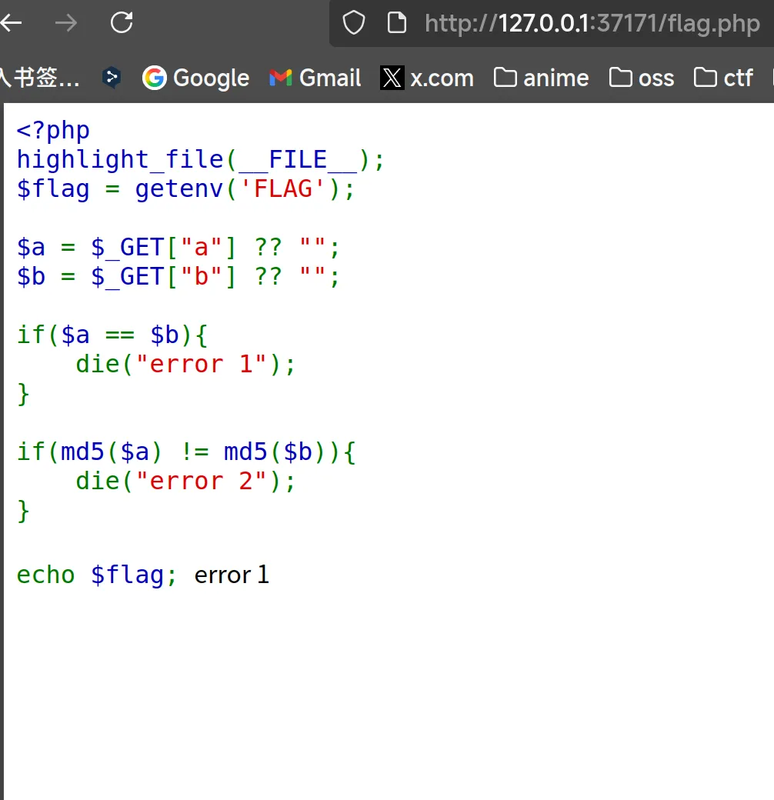
Task: Click the X logo bookmark icon
Action: coord(392,78)
